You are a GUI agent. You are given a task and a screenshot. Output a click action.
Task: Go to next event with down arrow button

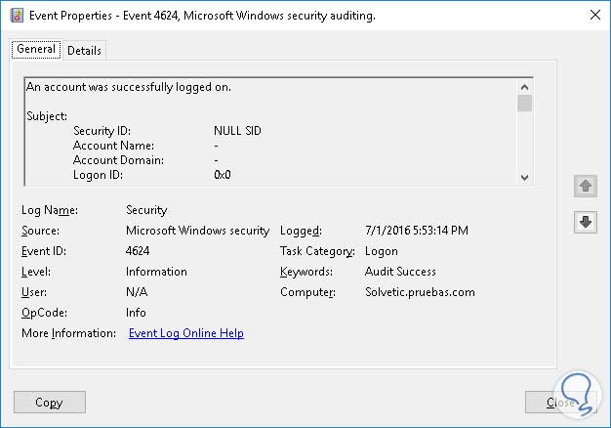[x=585, y=222]
